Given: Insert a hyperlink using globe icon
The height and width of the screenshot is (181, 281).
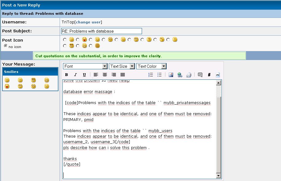Looking at the screenshot, I should coord(180,75).
